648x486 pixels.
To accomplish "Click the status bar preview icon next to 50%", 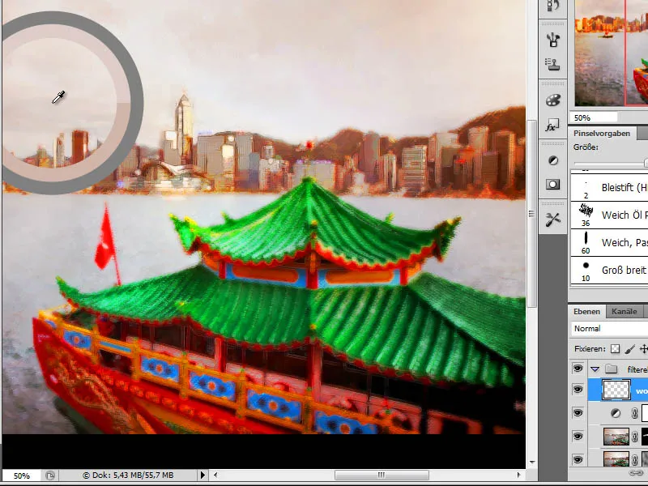I will (50, 475).
